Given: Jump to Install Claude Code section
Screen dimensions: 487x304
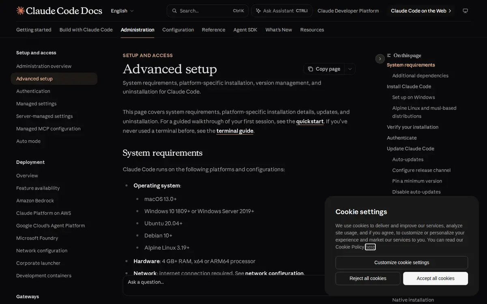Looking at the screenshot, I should pyautogui.click(x=409, y=87).
